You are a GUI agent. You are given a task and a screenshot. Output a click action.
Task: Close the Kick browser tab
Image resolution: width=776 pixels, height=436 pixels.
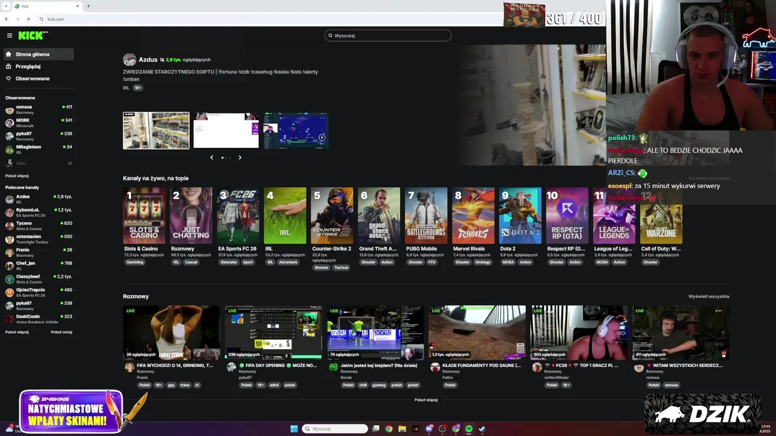(x=78, y=6)
